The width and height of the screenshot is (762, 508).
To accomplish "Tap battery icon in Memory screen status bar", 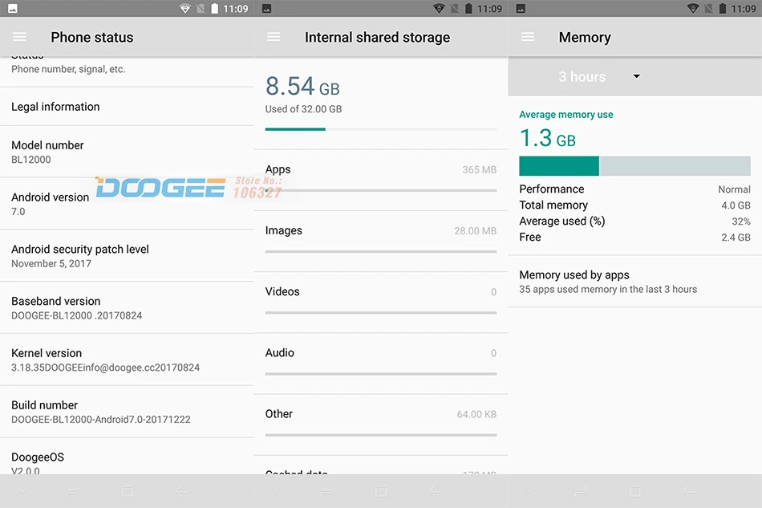I will (723, 9).
